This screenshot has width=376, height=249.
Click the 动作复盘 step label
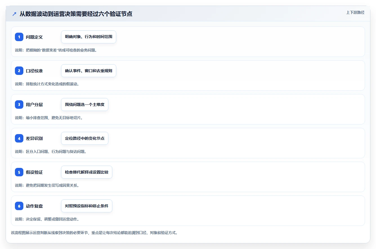(x=34, y=206)
